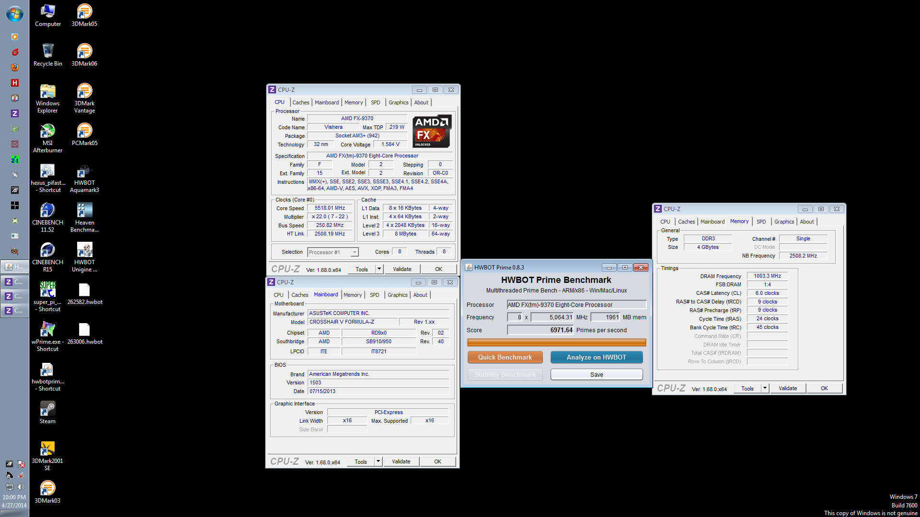Click the Quick Benchmark button
The width and height of the screenshot is (920, 517).
click(x=505, y=357)
